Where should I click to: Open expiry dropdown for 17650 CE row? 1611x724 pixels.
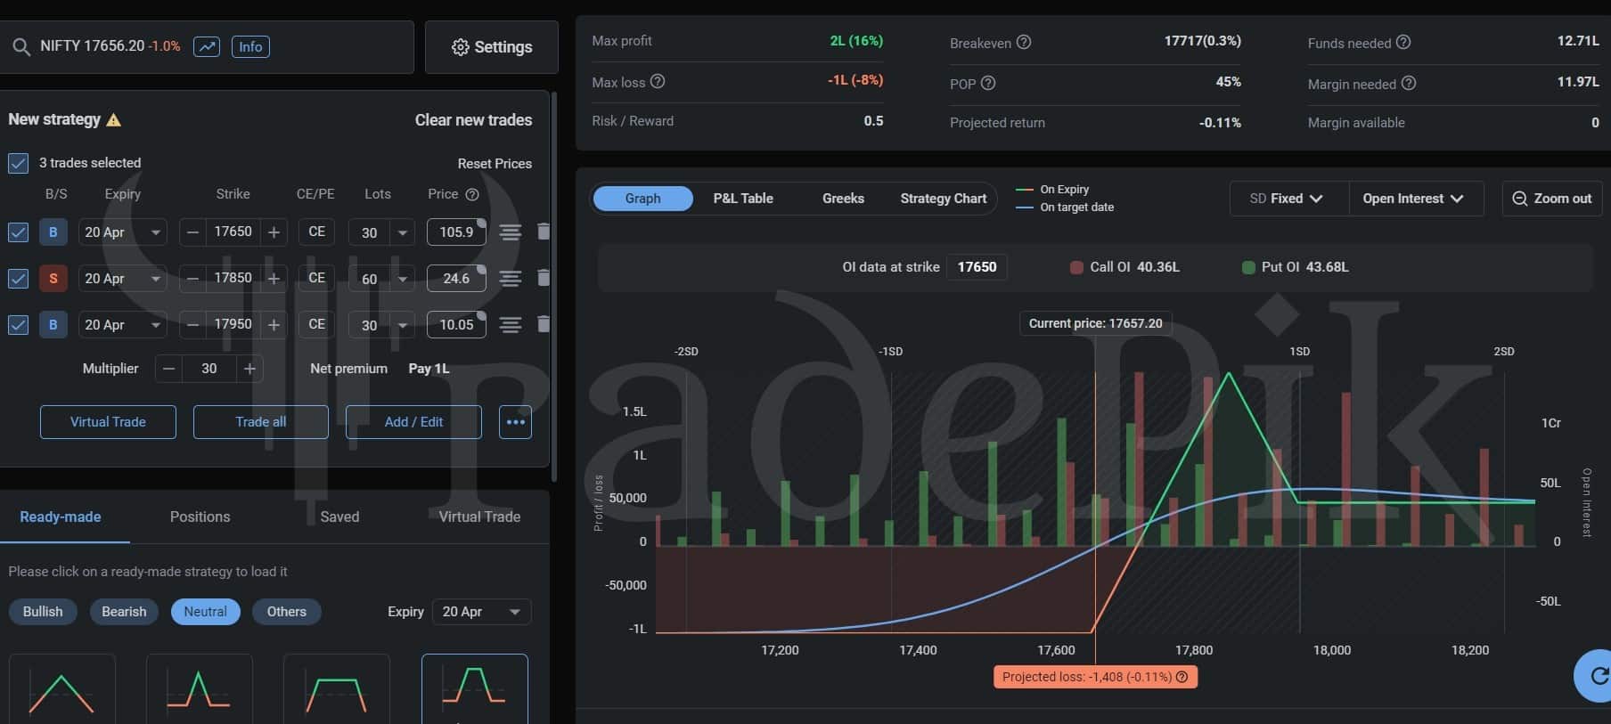pyautogui.click(x=122, y=232)
